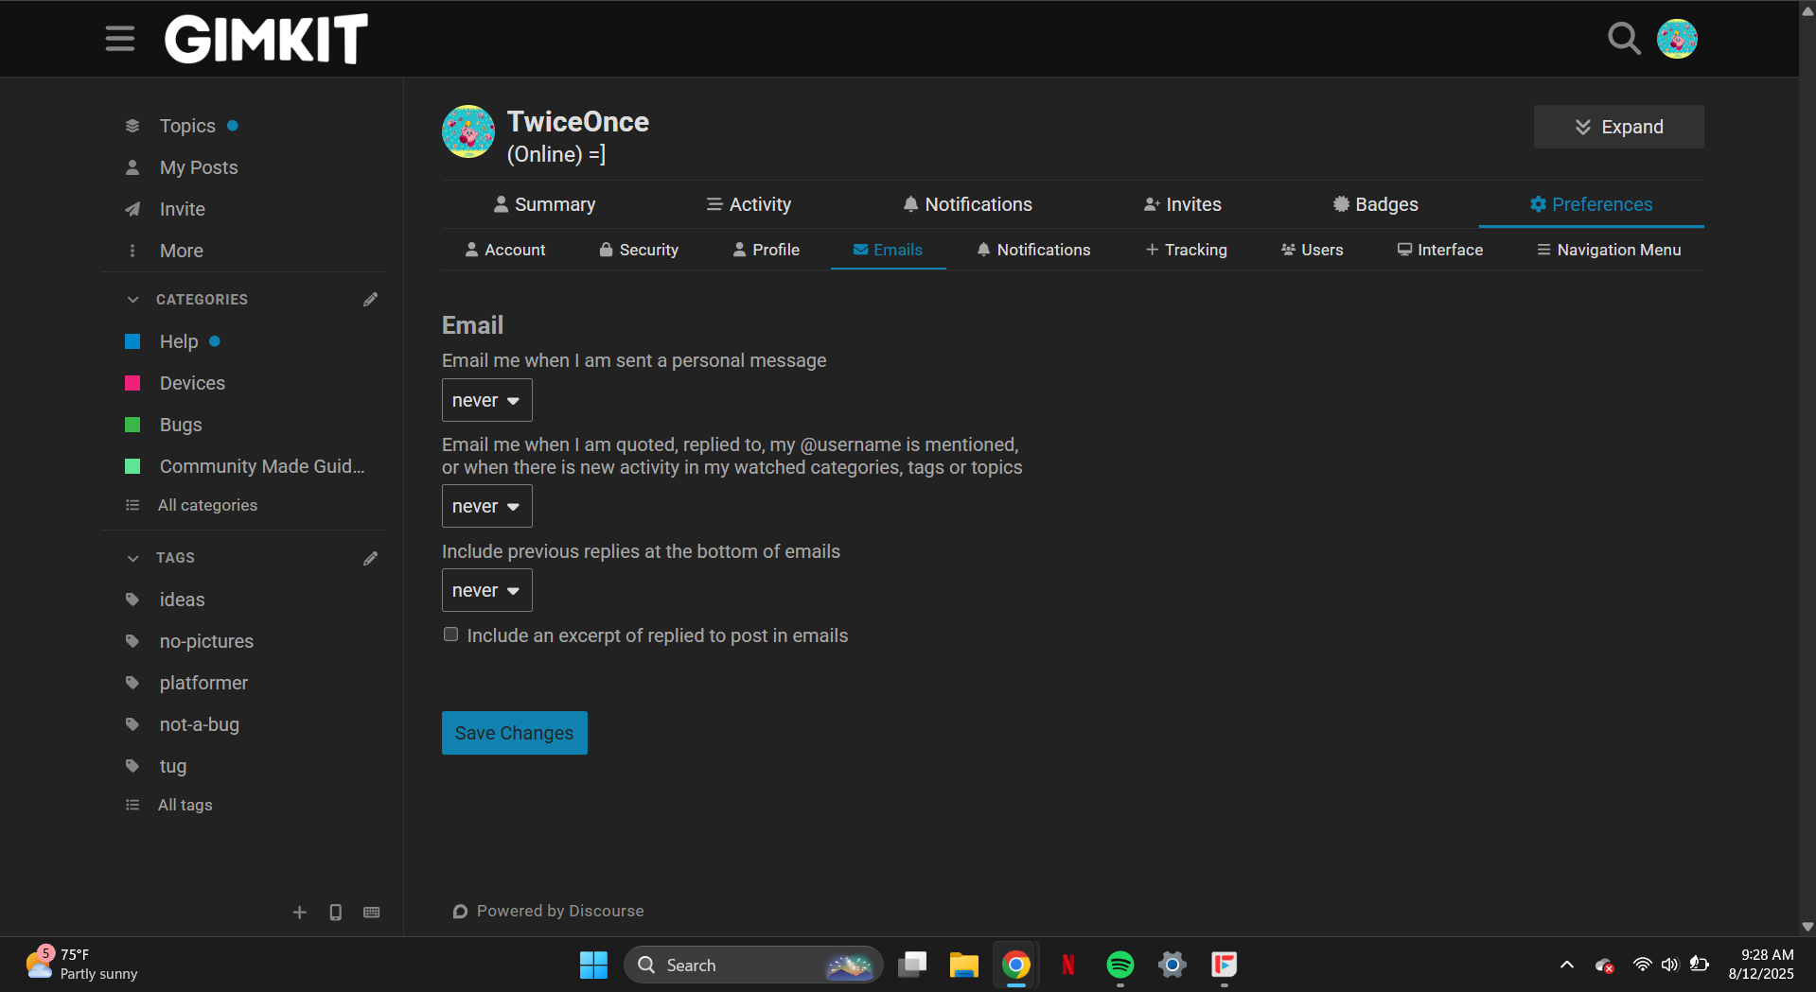
Task: Open the include previous replies dropdown
Action: [x=486, y=590]
